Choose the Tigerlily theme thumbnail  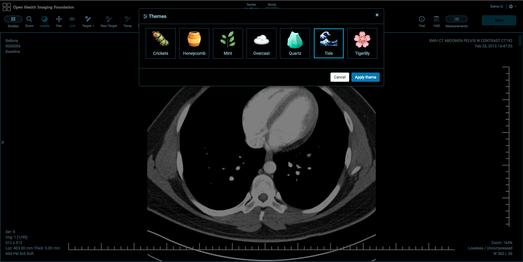pos(362,43)
